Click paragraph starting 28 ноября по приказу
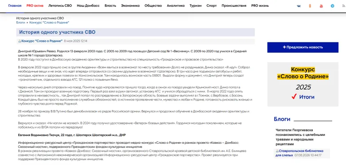 coord(134,113)
